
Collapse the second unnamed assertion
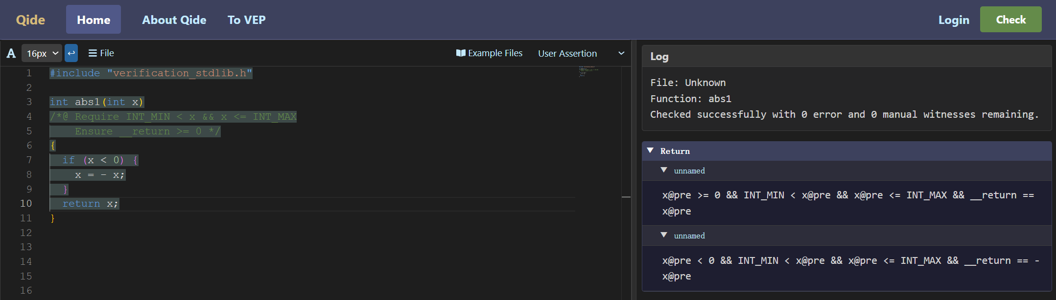(664, 236)
